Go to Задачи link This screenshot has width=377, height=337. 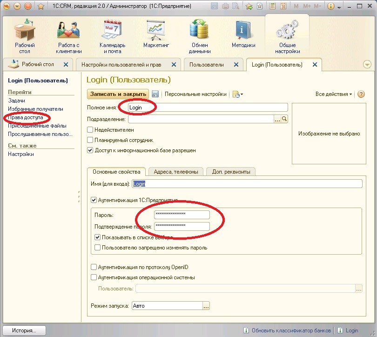tap(16, 101)
